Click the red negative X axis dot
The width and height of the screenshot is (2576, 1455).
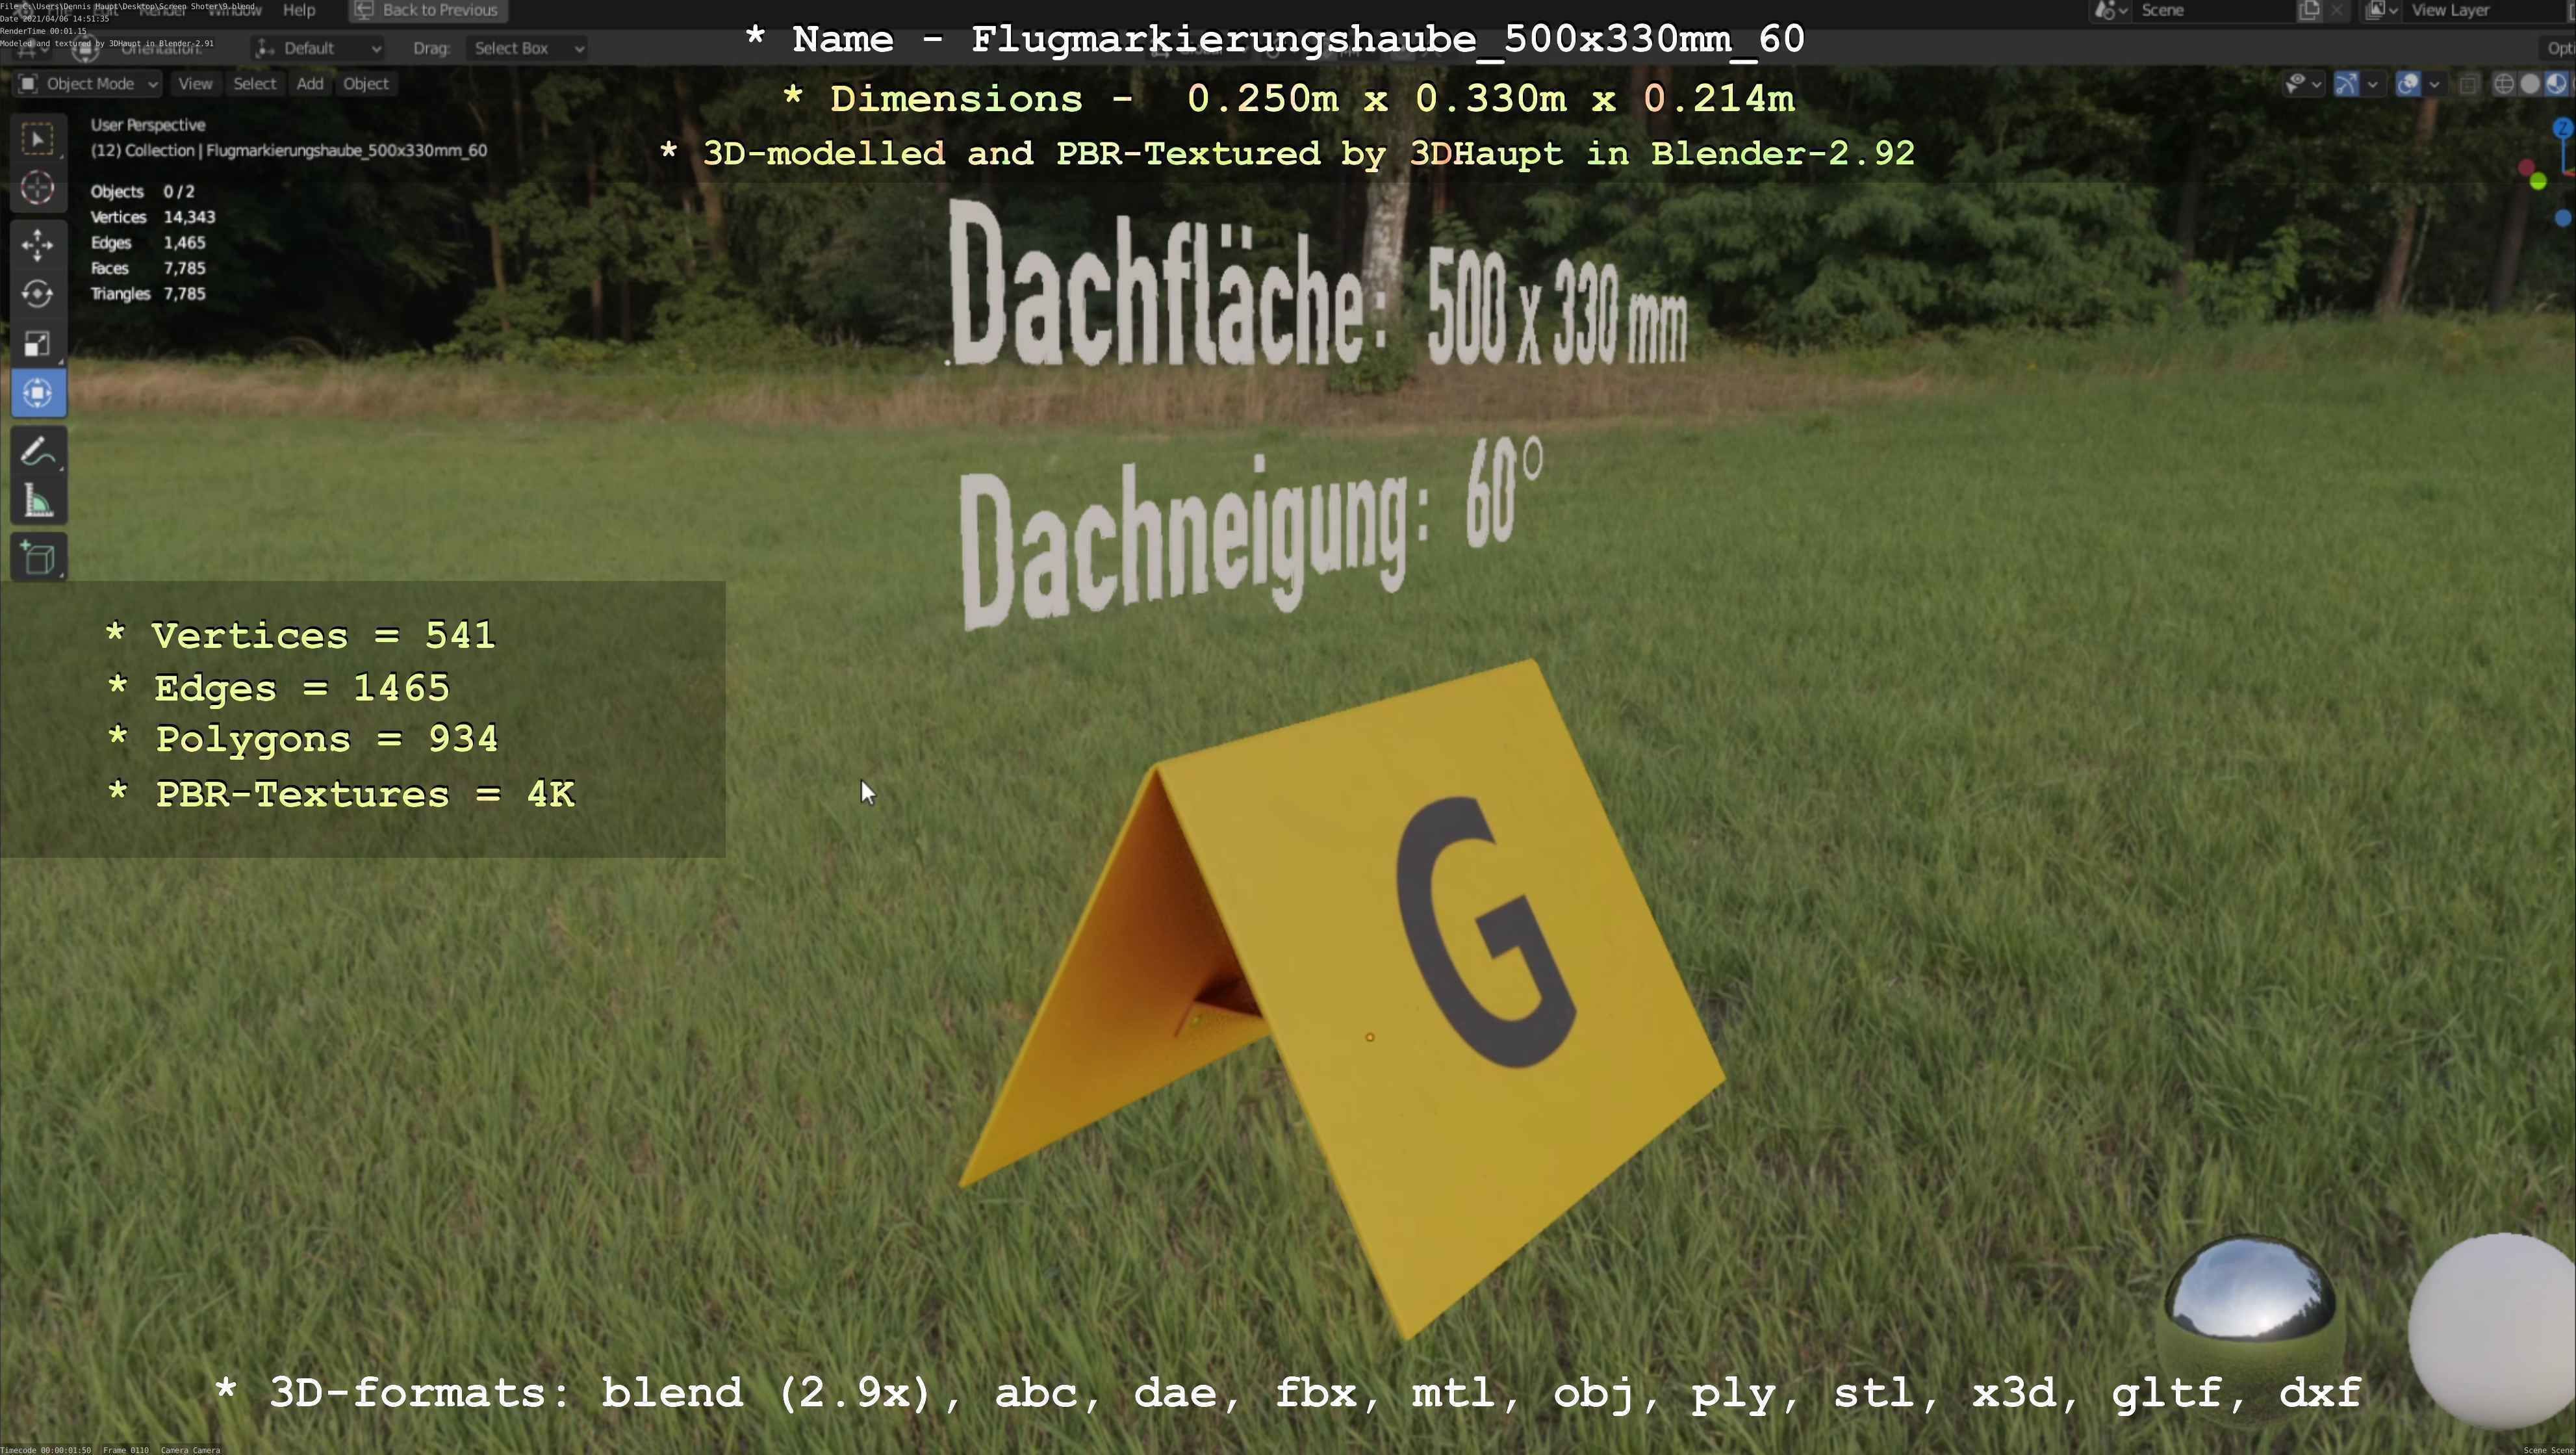(x=2527, y=167)
